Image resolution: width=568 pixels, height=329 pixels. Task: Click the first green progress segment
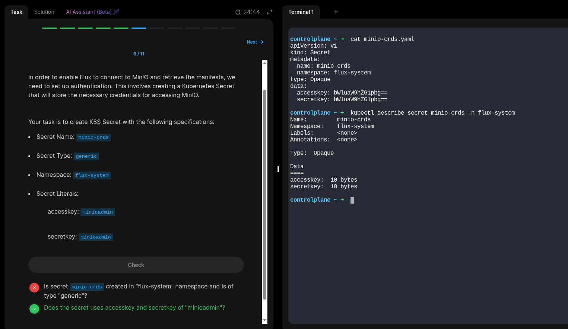[50, 28]
